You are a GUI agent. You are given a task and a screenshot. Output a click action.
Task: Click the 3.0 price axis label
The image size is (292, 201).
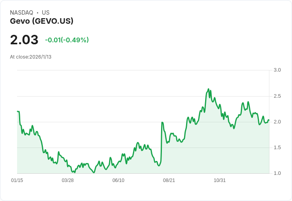(x=277, y=70)
